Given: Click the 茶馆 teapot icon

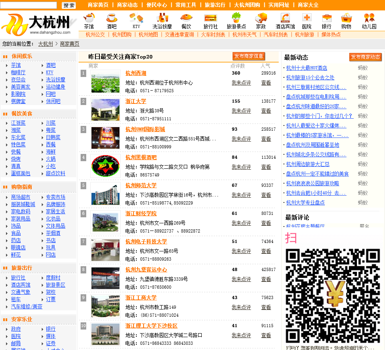Looking at the screenshot, I should [89, 18].
